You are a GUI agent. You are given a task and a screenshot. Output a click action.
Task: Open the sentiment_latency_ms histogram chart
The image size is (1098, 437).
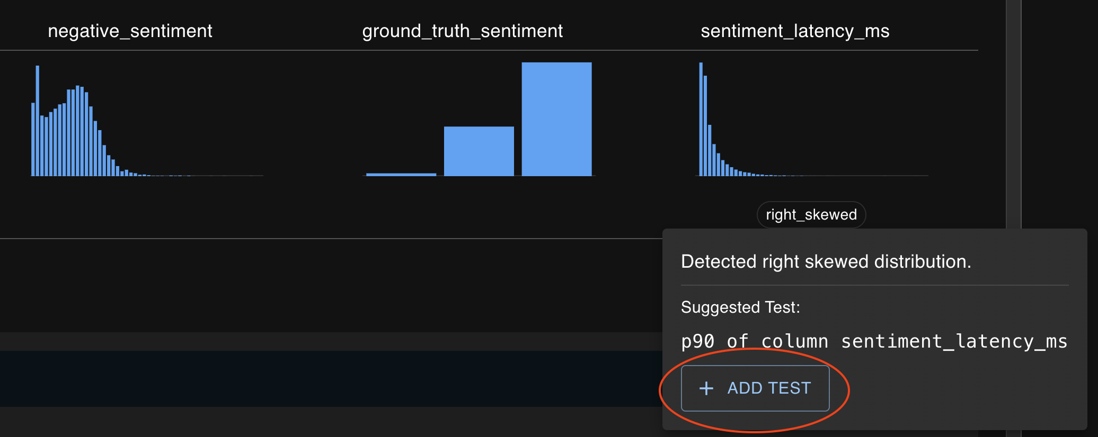811,121
